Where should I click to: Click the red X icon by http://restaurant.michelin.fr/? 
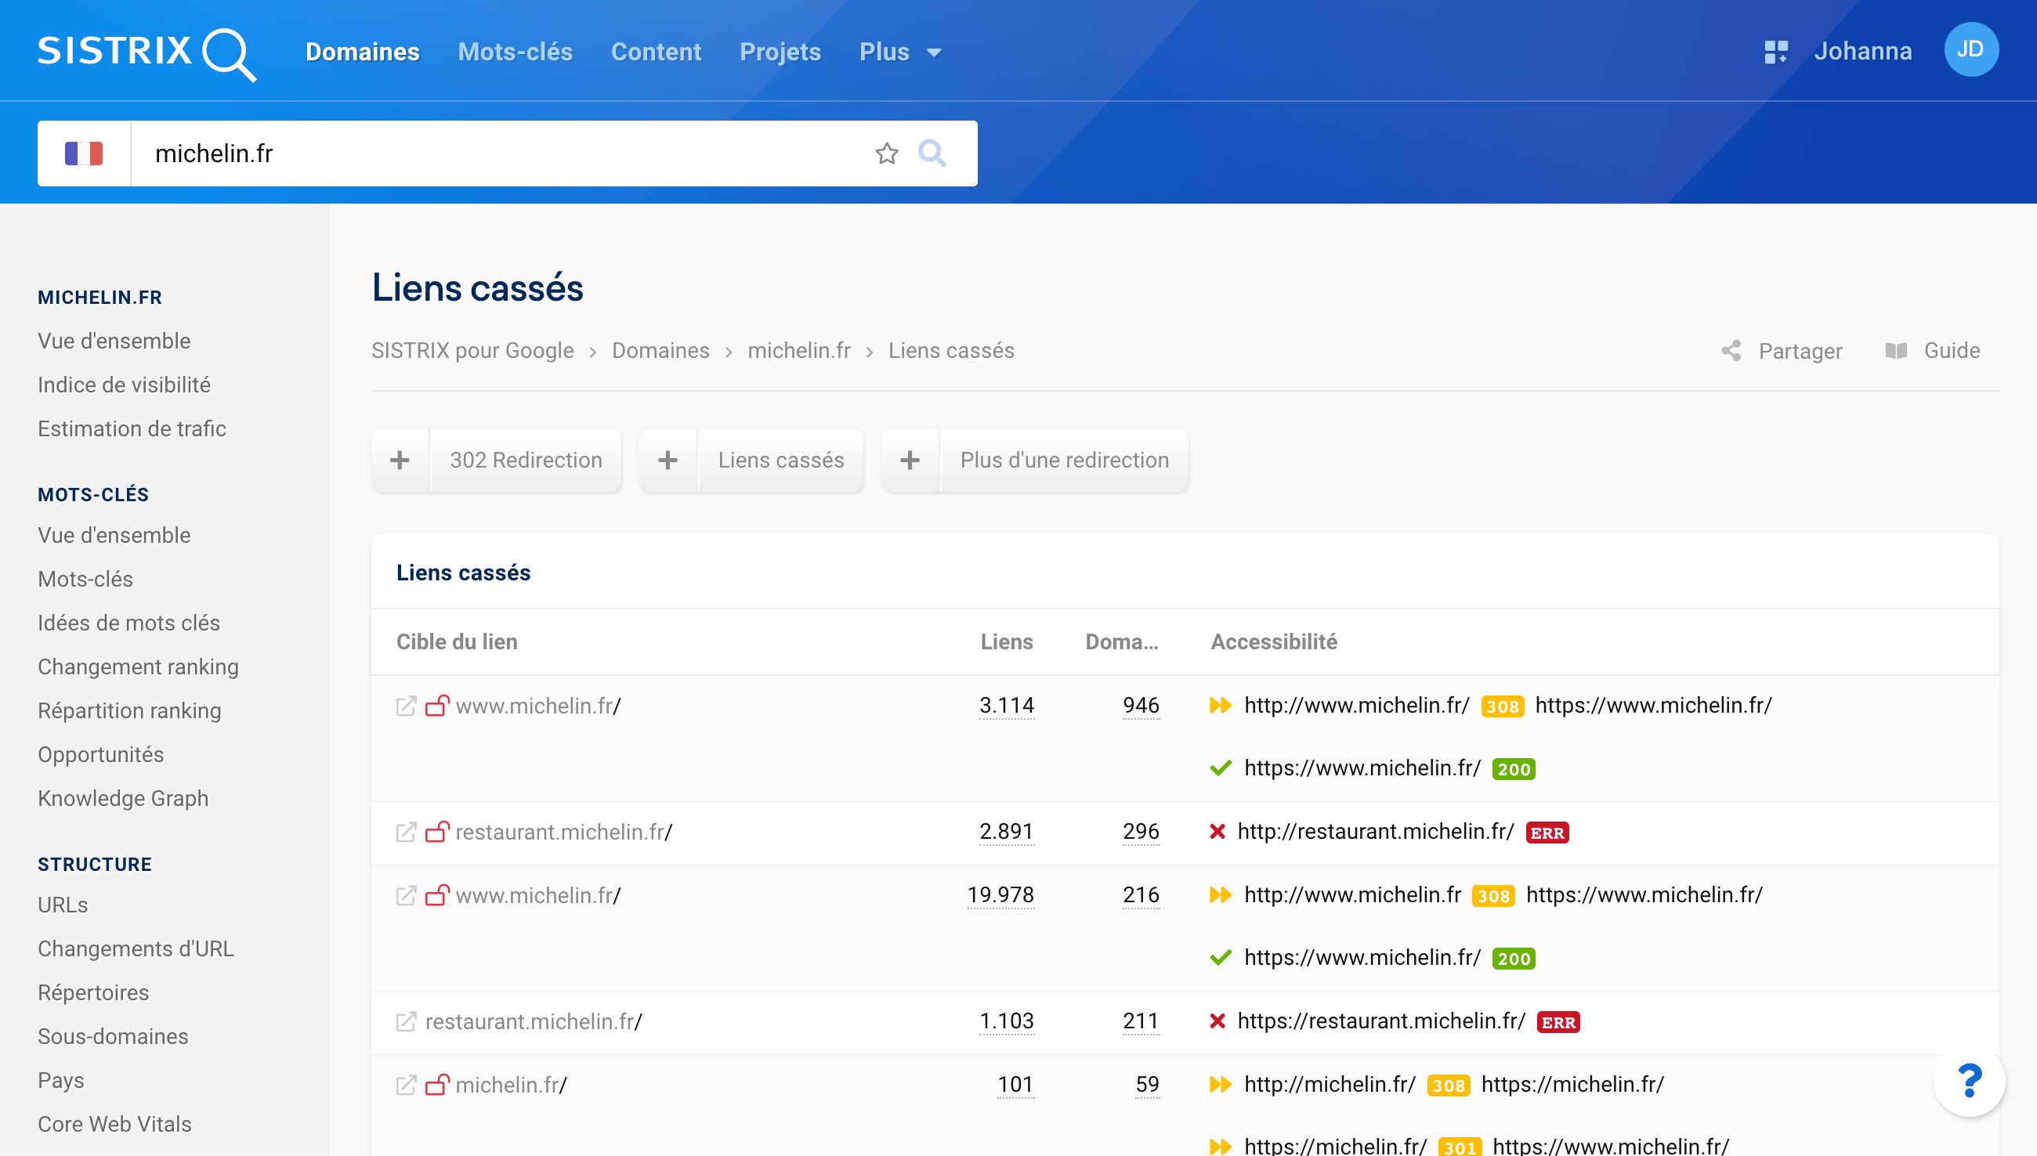click(x=1217, y=832)
